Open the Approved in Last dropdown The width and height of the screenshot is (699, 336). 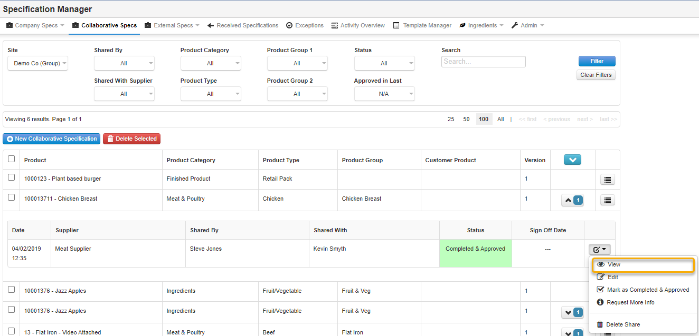click(384, 93)
